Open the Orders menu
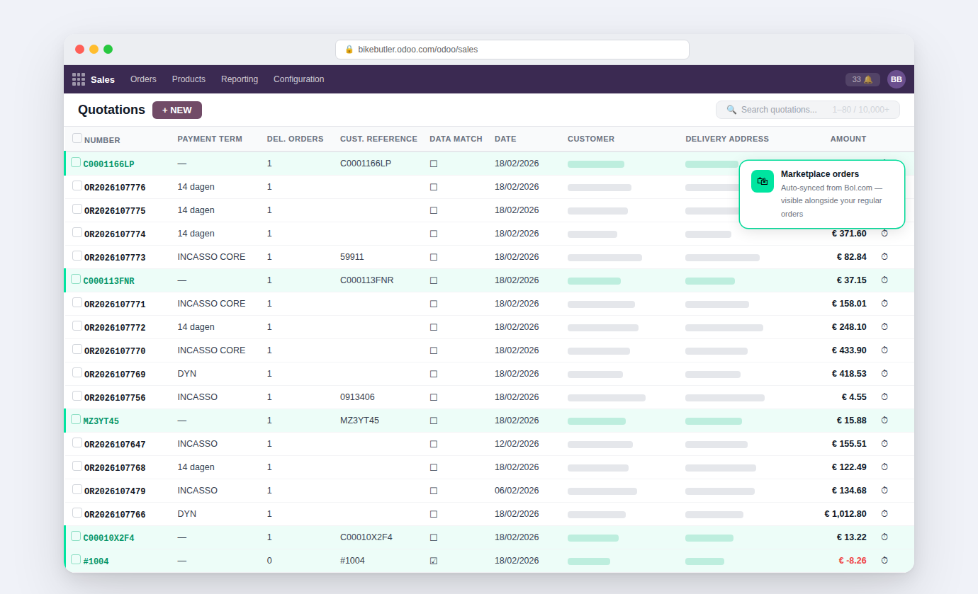Image resolution: width=978 pixels, height=594 pixels. tap(143, 79)
